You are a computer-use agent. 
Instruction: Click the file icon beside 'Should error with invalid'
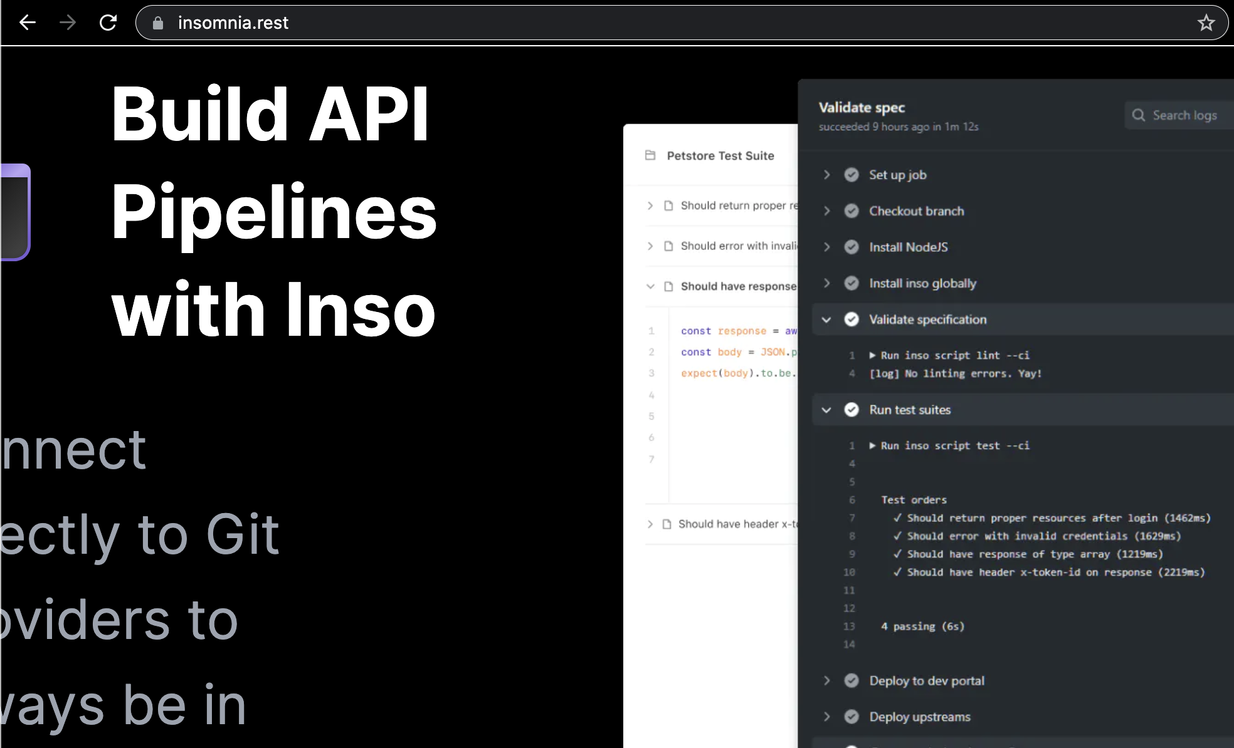(668, 246)
